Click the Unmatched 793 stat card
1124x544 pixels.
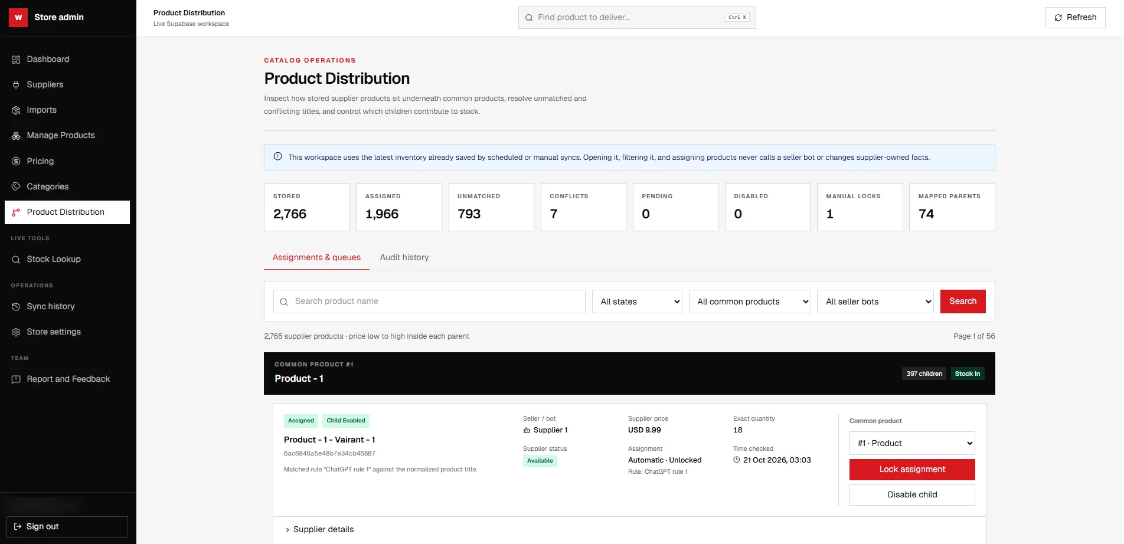pos(491,207)
